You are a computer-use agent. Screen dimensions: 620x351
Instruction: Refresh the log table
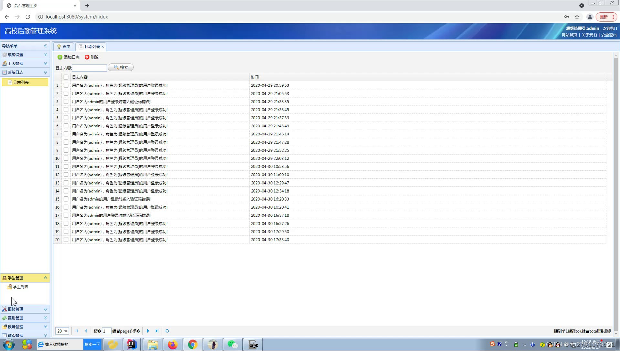coord(167,331)
